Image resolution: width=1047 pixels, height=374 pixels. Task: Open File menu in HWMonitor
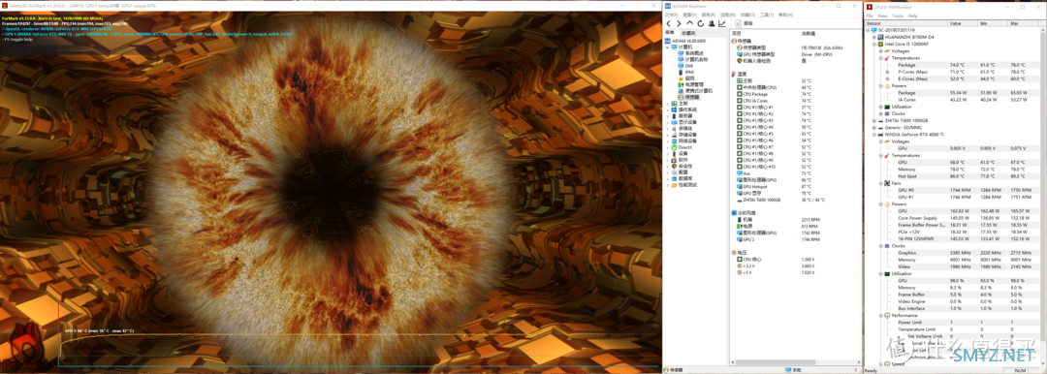pyautogui.click(x=870, y=16)
